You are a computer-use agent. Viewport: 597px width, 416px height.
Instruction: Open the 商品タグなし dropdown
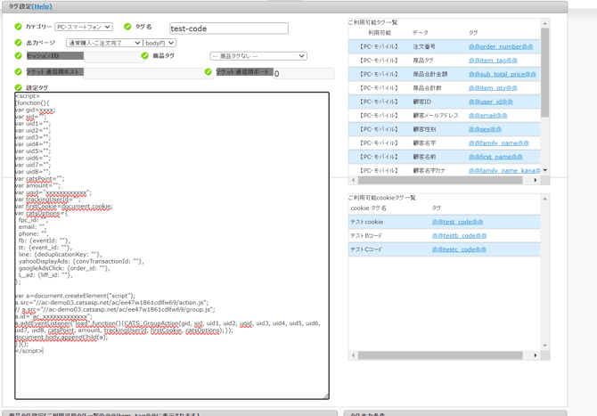pyautogui.click(x=258, y=56)
